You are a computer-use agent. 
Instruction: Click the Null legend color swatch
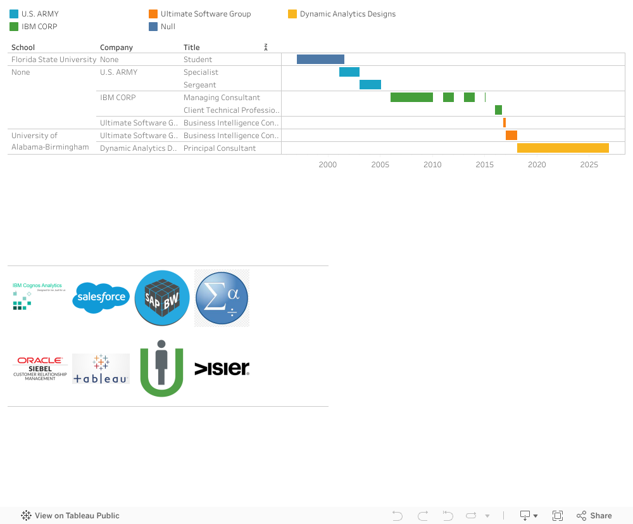pyautogui.click(x=153, y=27)
